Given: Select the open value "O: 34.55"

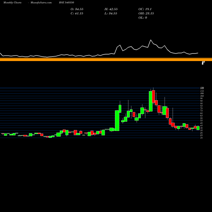Looking at the screenshot, I should pyautogui.click(x=77, y=9).
